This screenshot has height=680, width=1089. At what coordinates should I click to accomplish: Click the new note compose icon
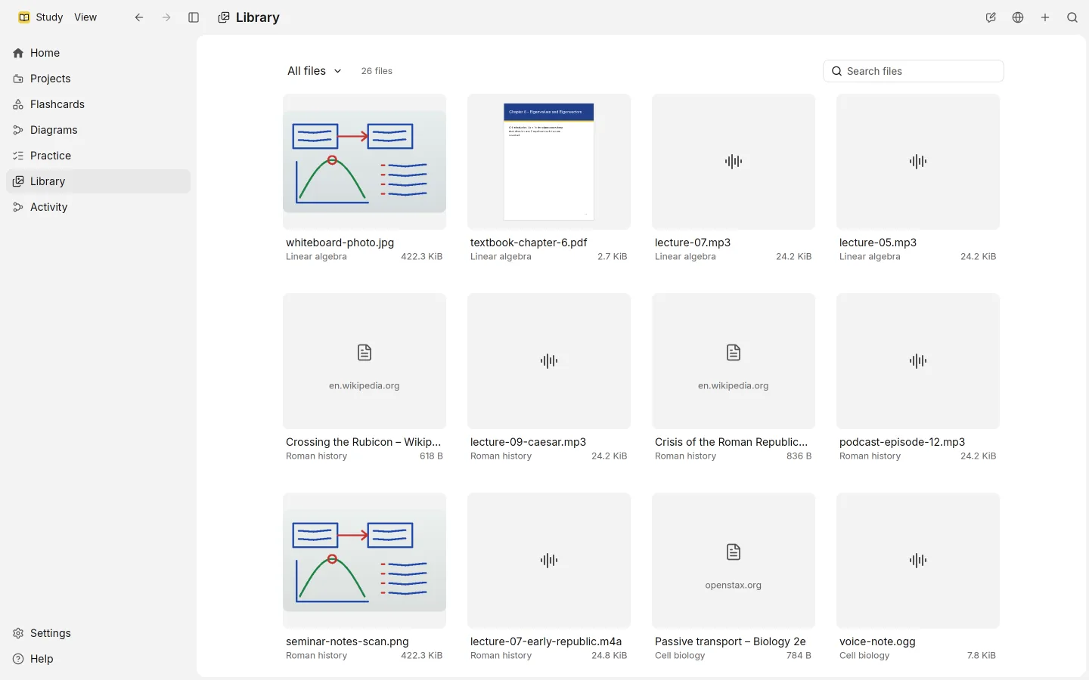point(991,17)
